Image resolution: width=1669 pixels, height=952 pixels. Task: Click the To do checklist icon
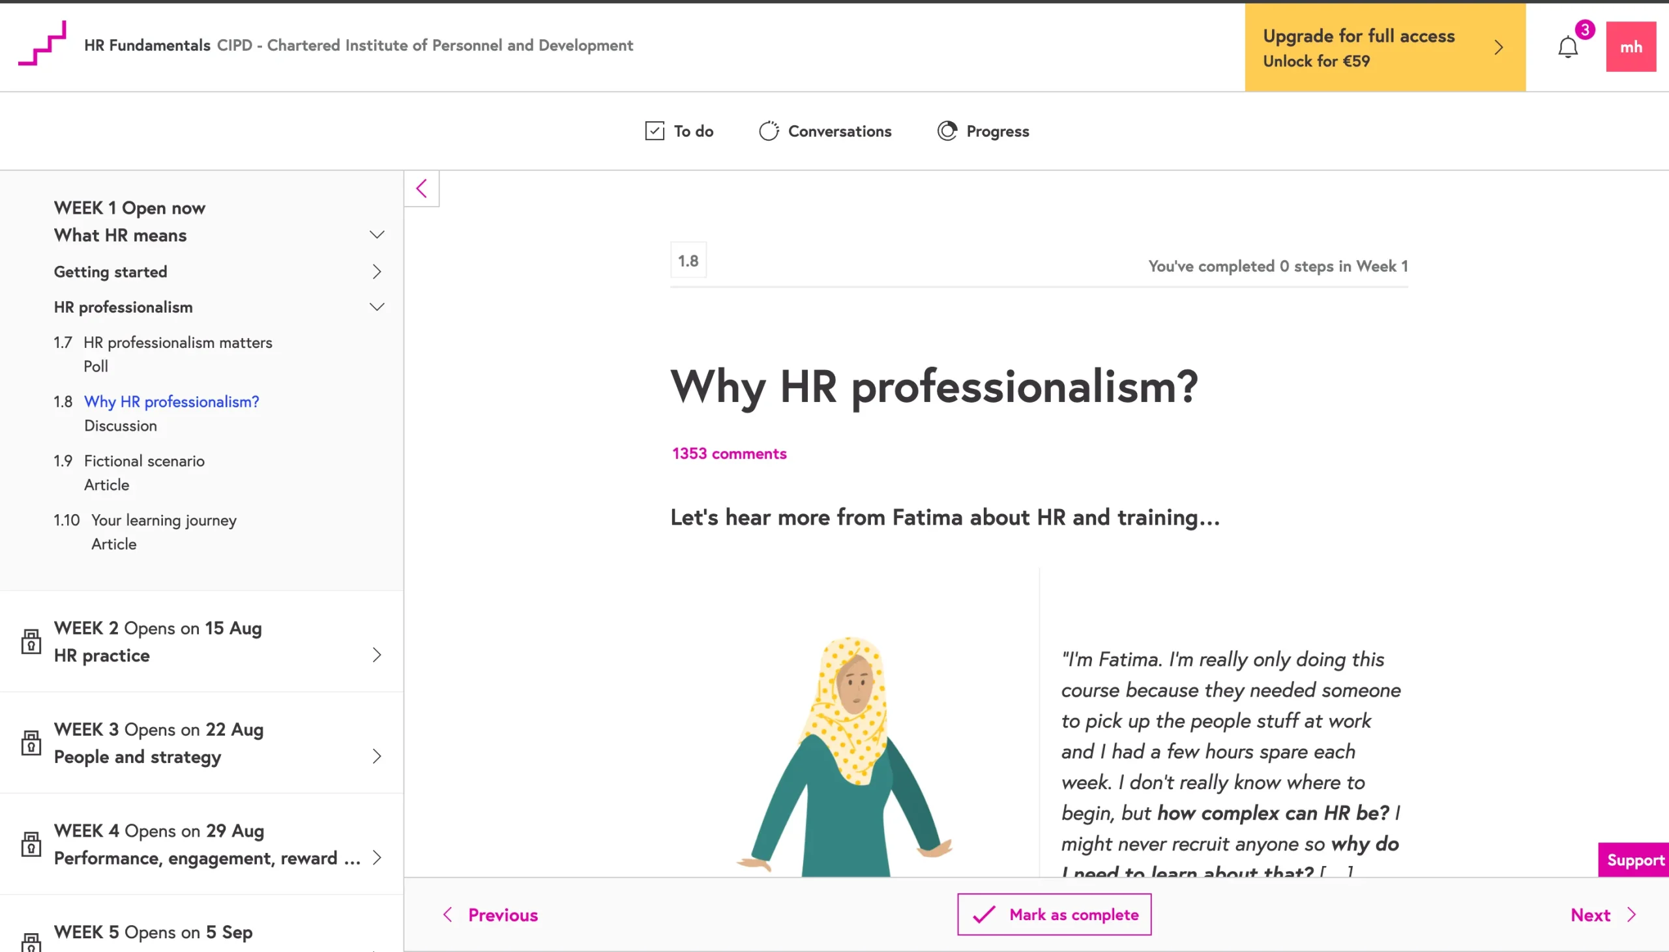click(652, 130)
